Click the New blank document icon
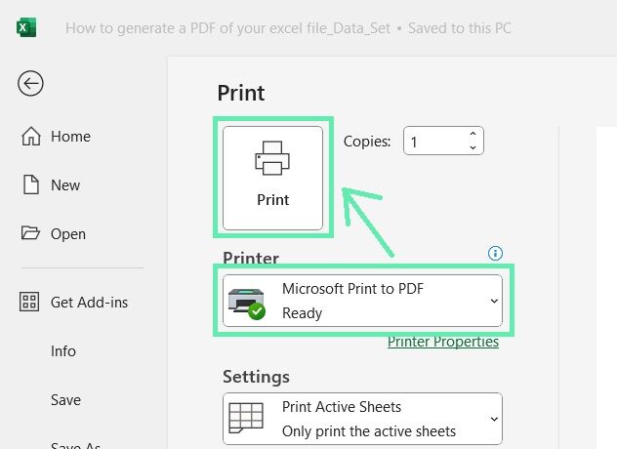The height and width of the screenshot is (449, 617). coord(30,184)
